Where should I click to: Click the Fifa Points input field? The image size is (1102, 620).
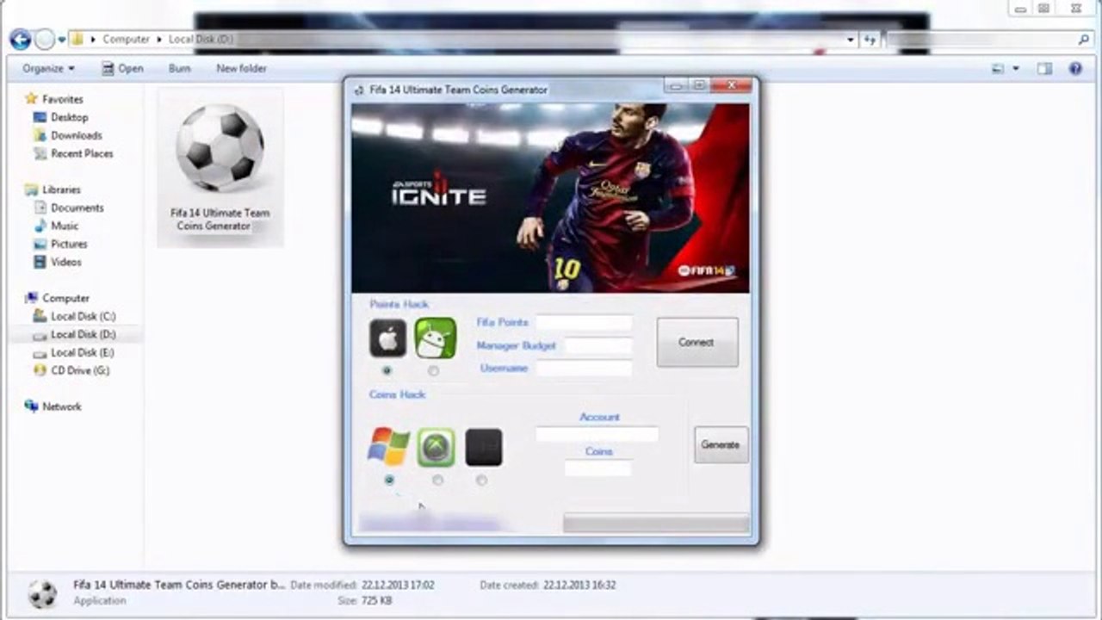(584, 322)
